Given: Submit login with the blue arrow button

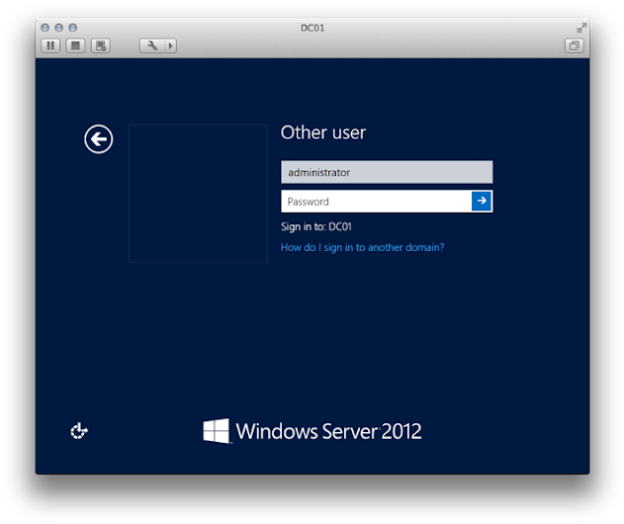Looking at the screenshot, I should coord(482,201).
